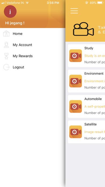The image size is (105, 187).
Task: Go to Home menu item
Action: [x=33, y=34]
